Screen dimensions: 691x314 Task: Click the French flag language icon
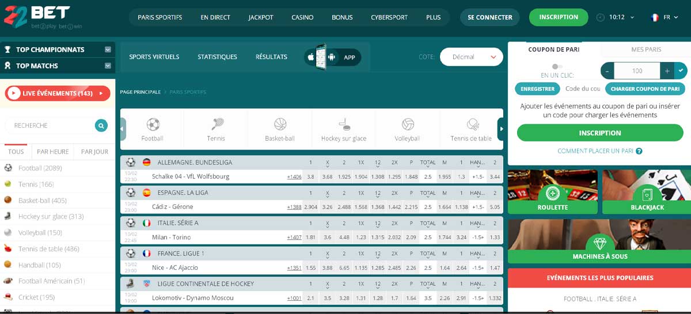tap(655, 17)
